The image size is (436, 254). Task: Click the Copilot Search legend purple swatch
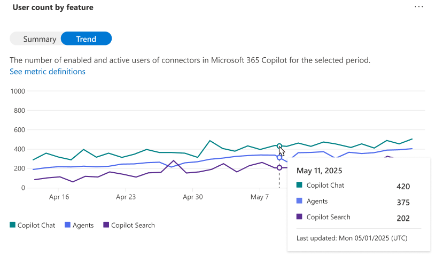coord(106,225)
